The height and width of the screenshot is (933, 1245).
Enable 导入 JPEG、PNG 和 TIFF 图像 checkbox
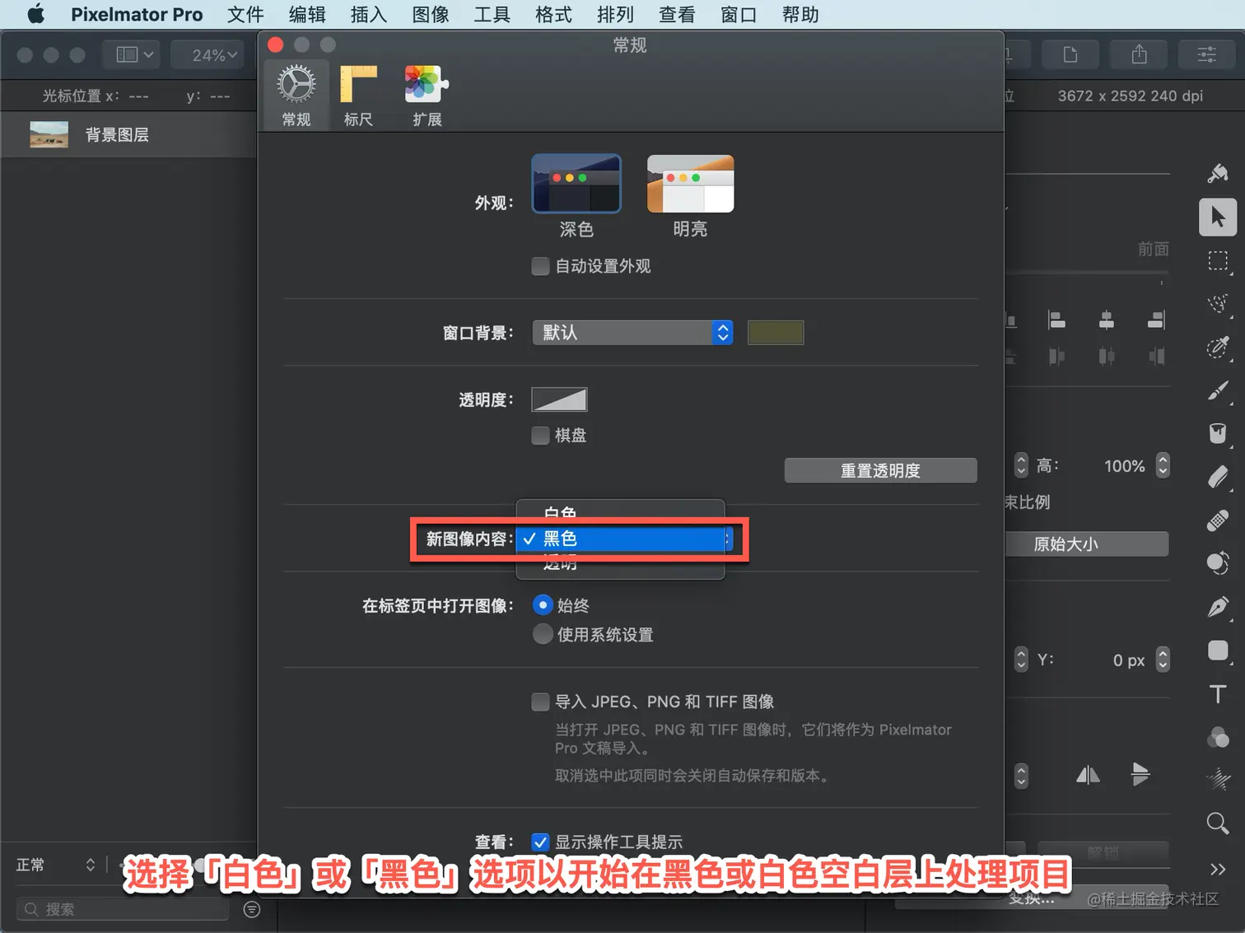[540, 702]
